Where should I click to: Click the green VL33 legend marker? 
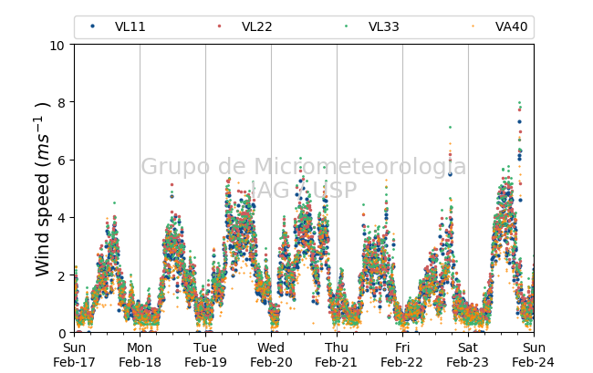(346, 26)
